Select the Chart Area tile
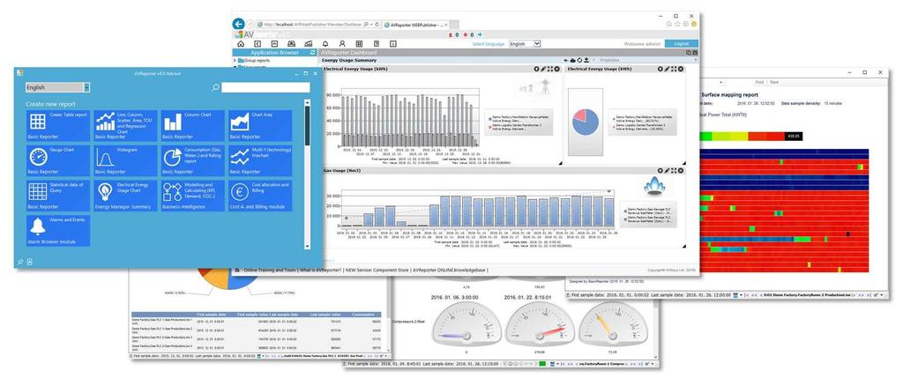 pyautogui.click(x=260, y=125)
